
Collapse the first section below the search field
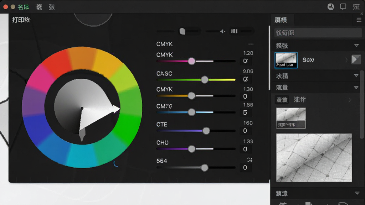[x=356, y=46]
